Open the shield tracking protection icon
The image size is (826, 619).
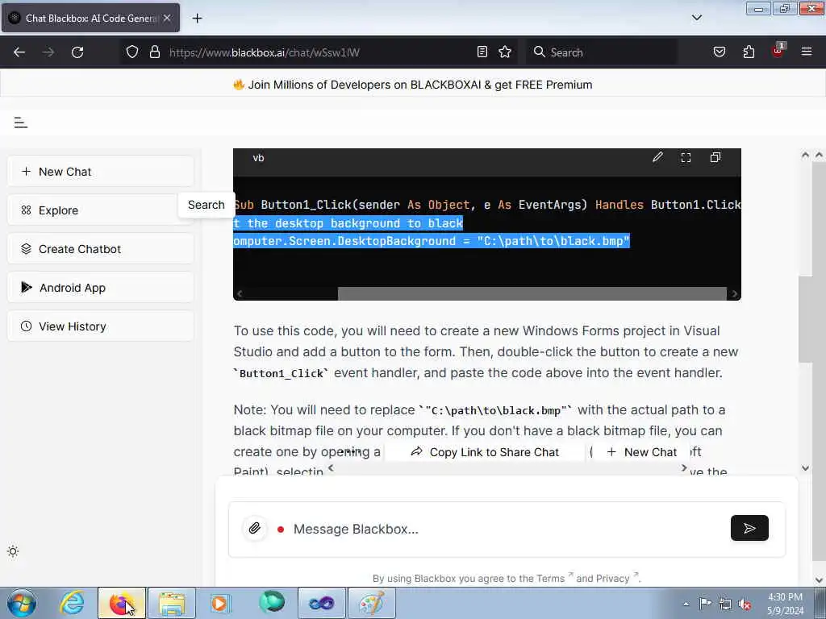click(132, 52)
